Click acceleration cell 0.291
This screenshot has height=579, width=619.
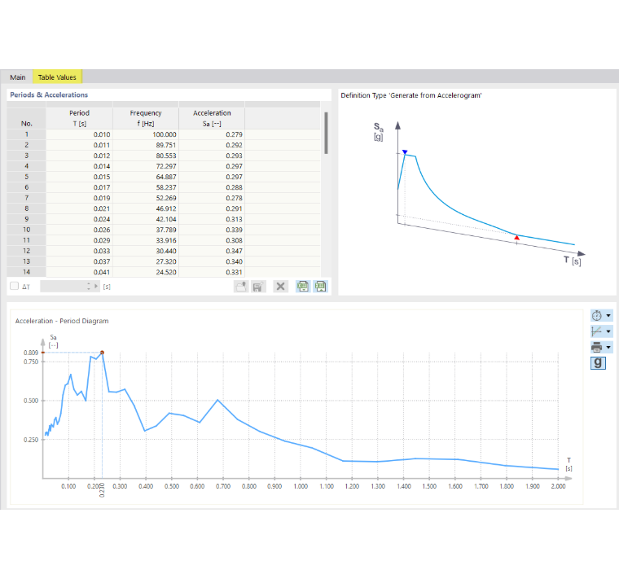[x=212, y=208]
